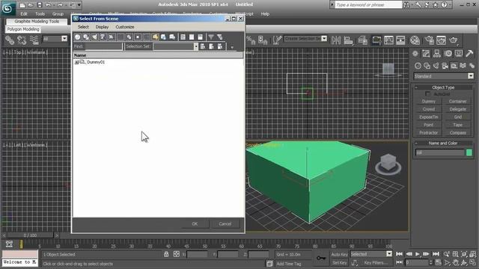
Task: Click the Compass helper button
Action: pos(457,133)
